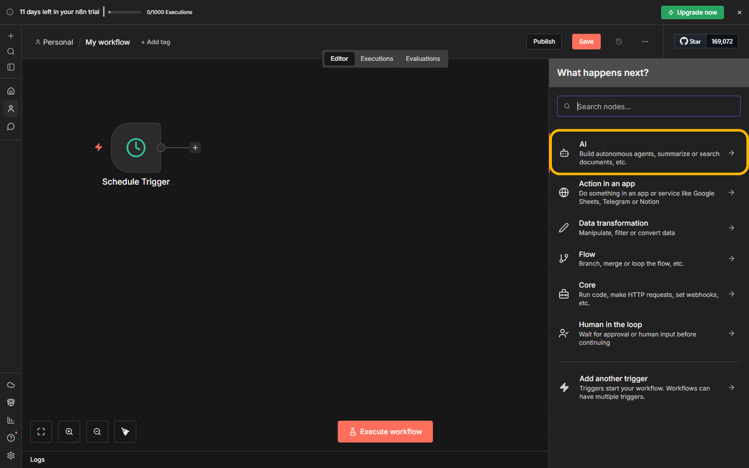The image size is (749, 468).
Task: Fit workflow to view icon
Action: pyautogui.click(x=41, y=432)
